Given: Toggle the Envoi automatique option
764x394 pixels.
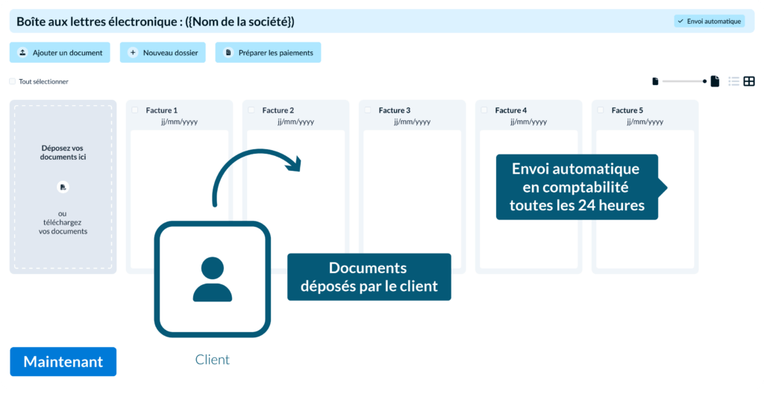Looking at the screenshot, I should coord(709,21).
